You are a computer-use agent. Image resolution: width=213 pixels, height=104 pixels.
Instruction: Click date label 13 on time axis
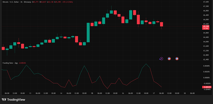click(30, 93)
